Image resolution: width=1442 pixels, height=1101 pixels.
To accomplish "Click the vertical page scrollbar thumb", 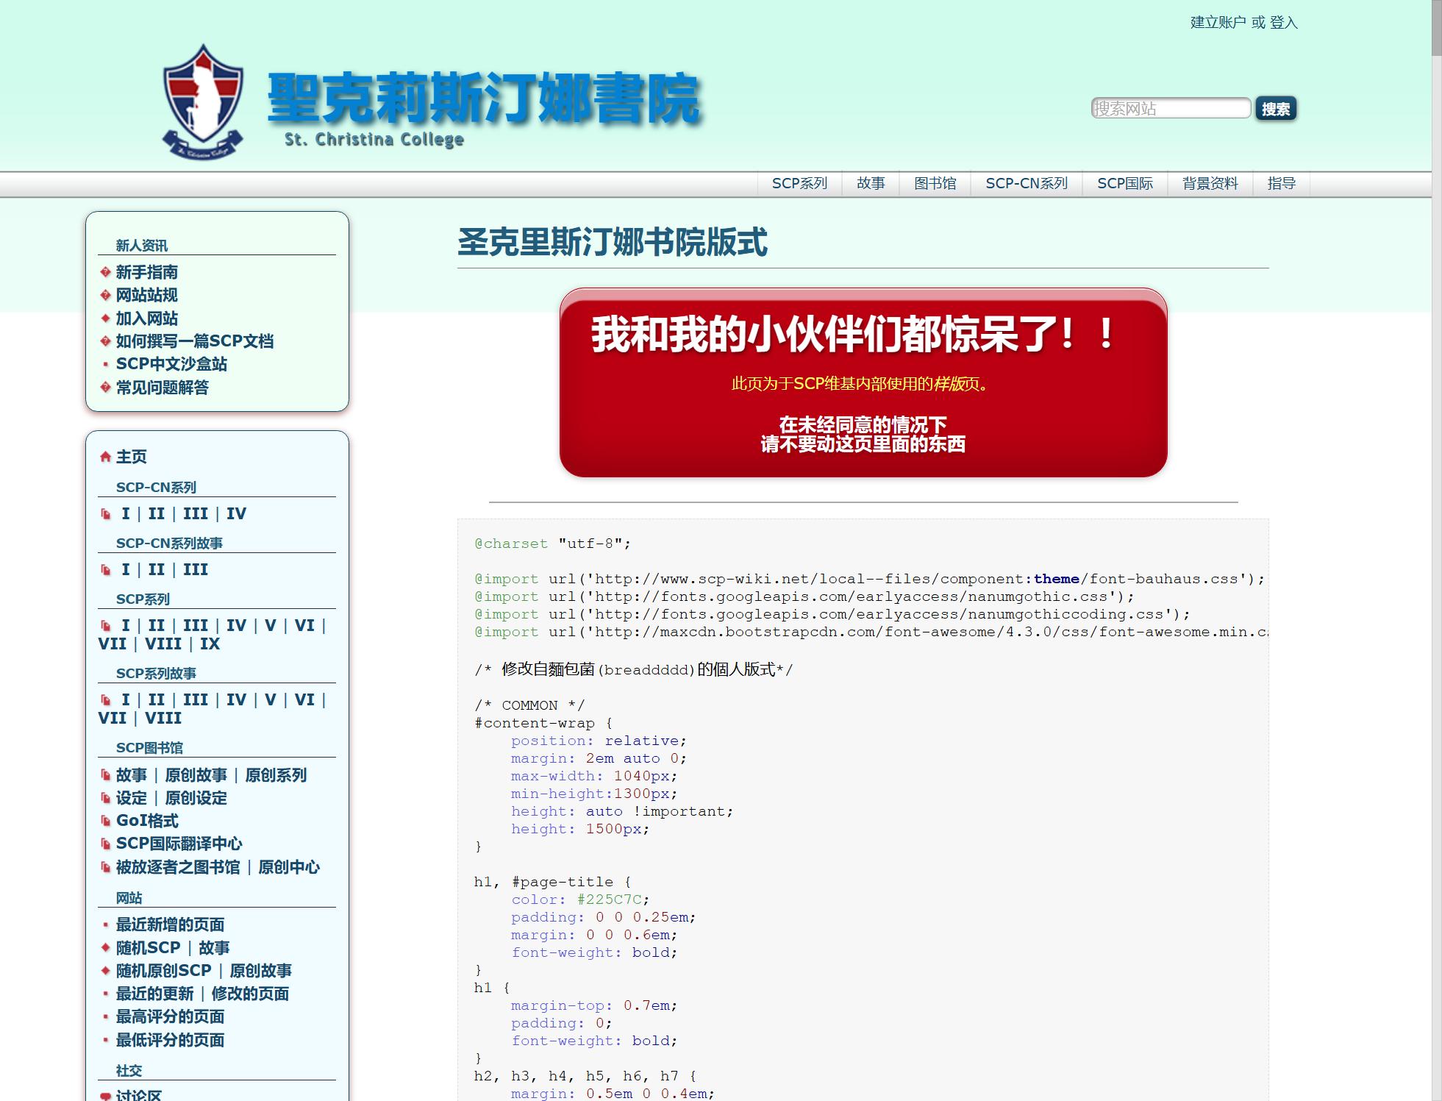I will coord(1436,28).
